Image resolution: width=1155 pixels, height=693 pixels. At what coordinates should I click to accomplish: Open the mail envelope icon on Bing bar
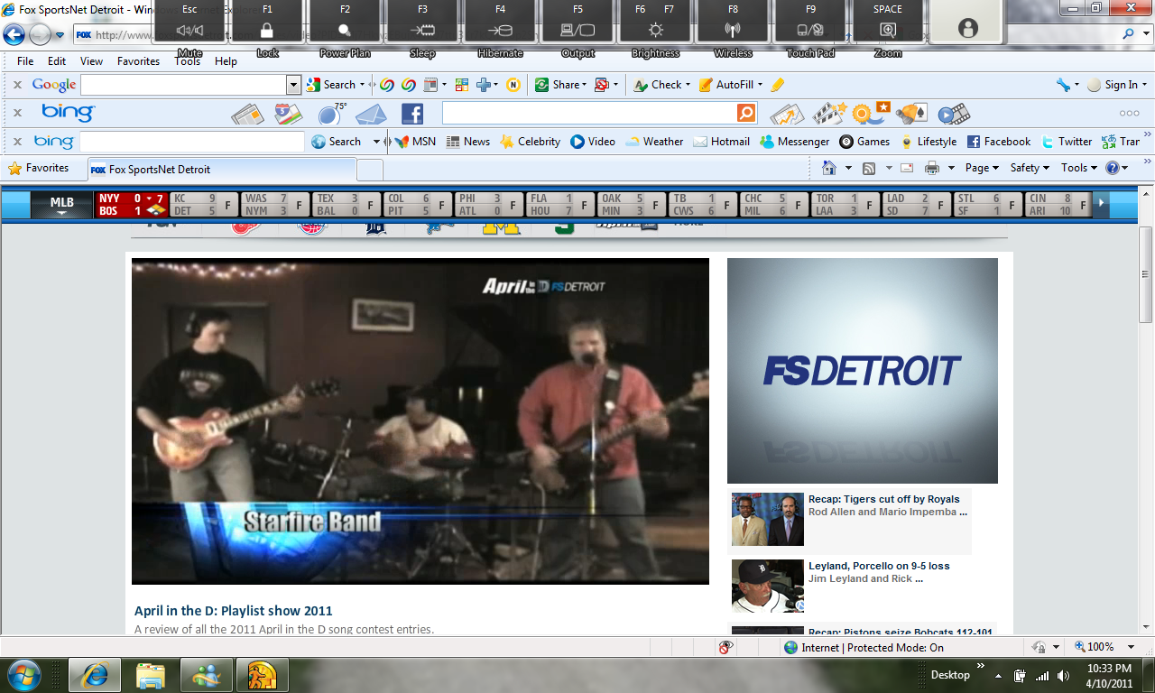[x=371, y=115]
